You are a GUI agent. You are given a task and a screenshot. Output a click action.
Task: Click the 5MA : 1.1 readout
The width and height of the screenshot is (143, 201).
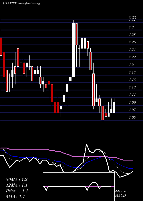click(15, 197)
